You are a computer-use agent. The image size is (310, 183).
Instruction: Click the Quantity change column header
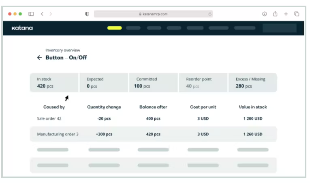(104, 107)
